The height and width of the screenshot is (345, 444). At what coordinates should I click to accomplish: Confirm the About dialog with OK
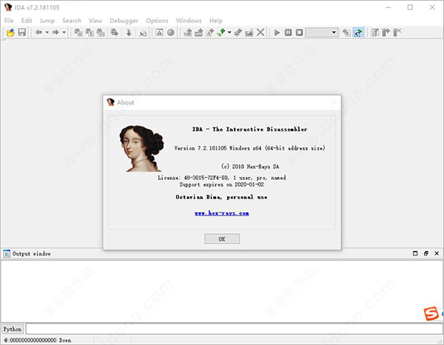(x=222, y=239)
